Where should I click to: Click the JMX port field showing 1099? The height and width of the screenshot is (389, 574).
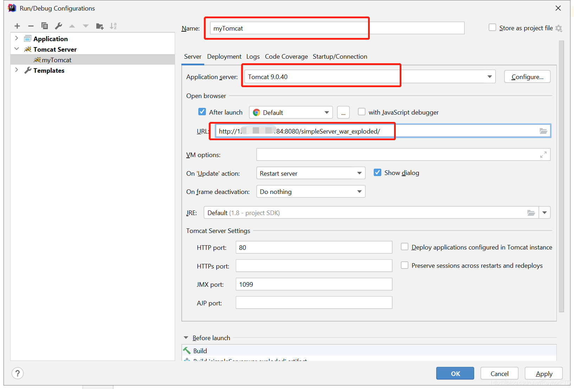pos(314,284)
